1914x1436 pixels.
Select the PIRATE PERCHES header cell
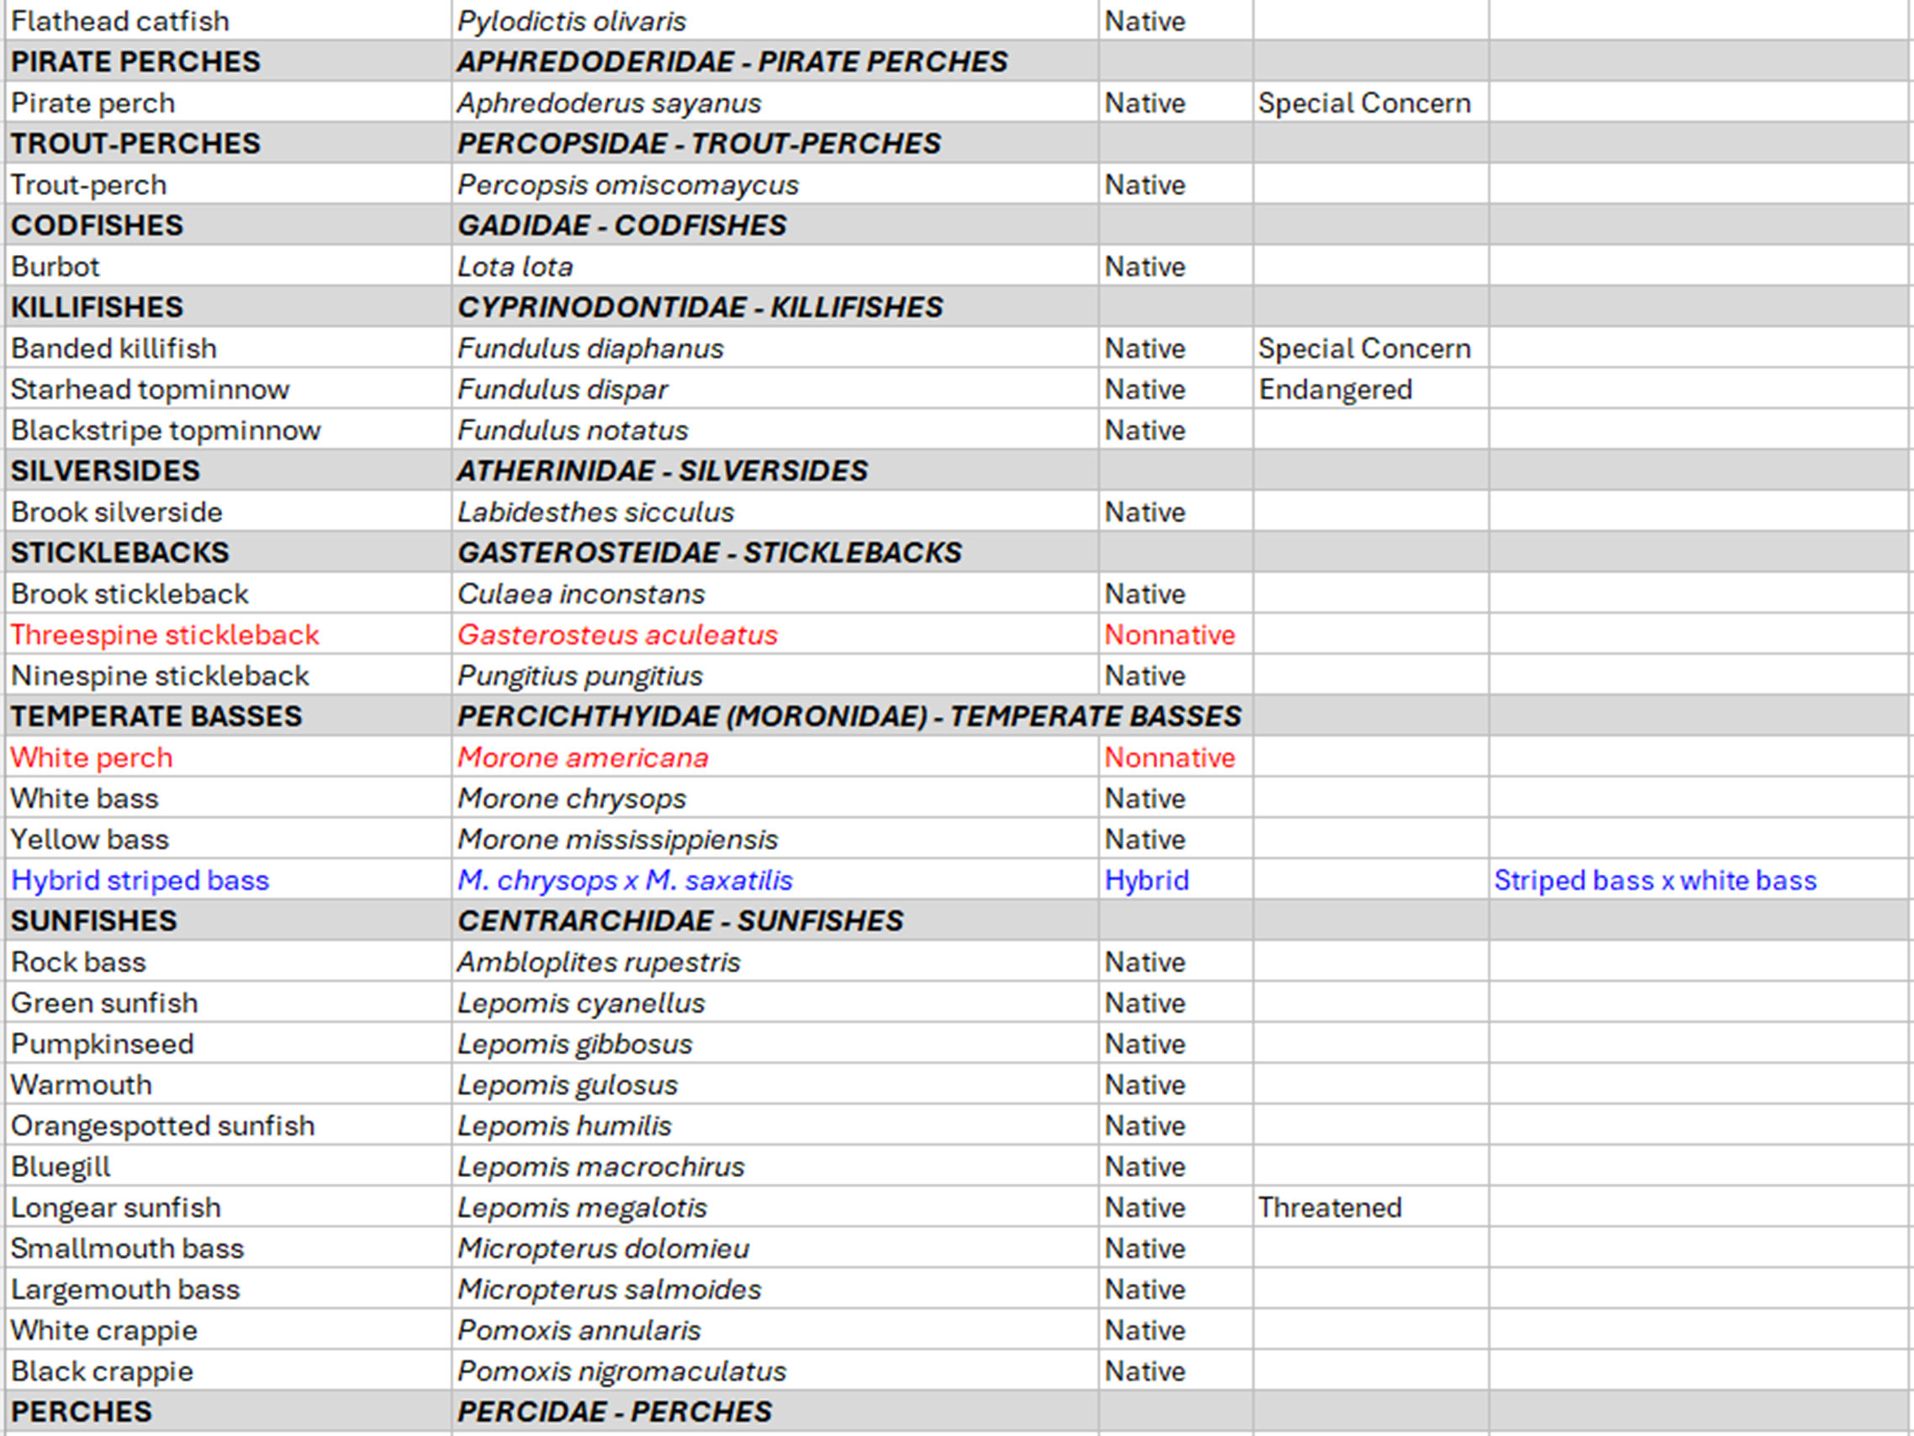pyautogui.click(x=135, y=61)
